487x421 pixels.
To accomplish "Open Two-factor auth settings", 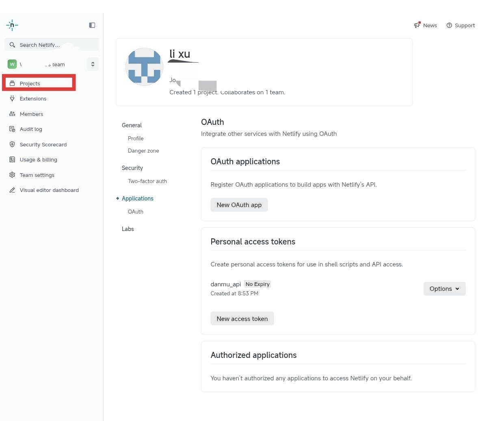I will click(x=147, y=181).
